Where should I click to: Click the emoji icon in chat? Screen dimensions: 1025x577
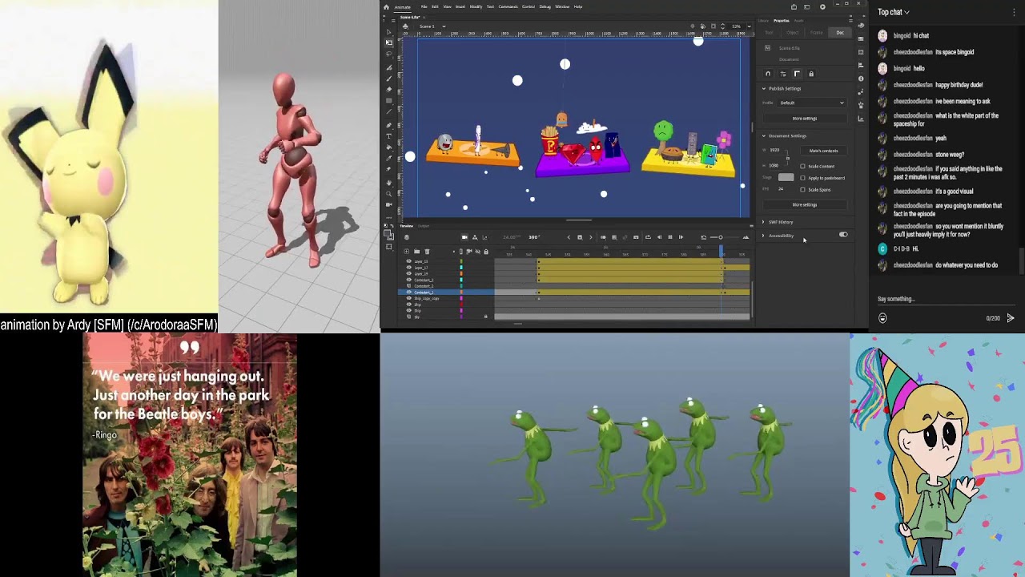point(882,318)
